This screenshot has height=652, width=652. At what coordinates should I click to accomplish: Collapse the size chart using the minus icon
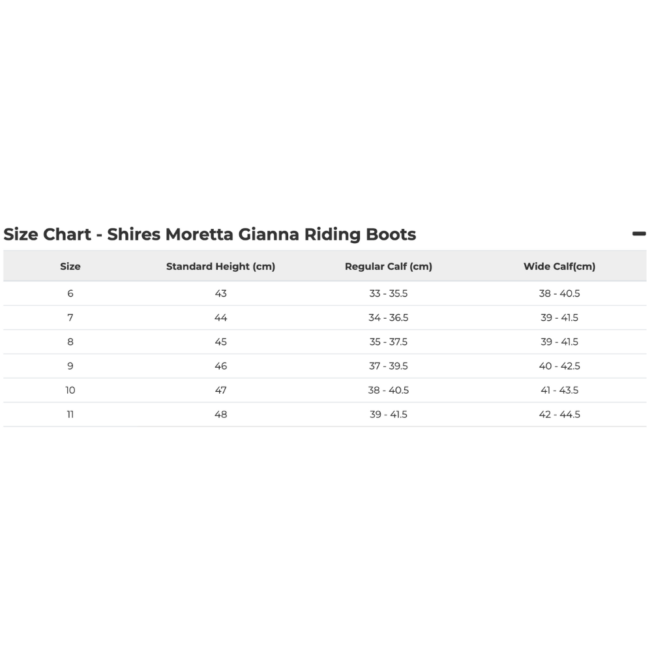click(x=639, y=233)
